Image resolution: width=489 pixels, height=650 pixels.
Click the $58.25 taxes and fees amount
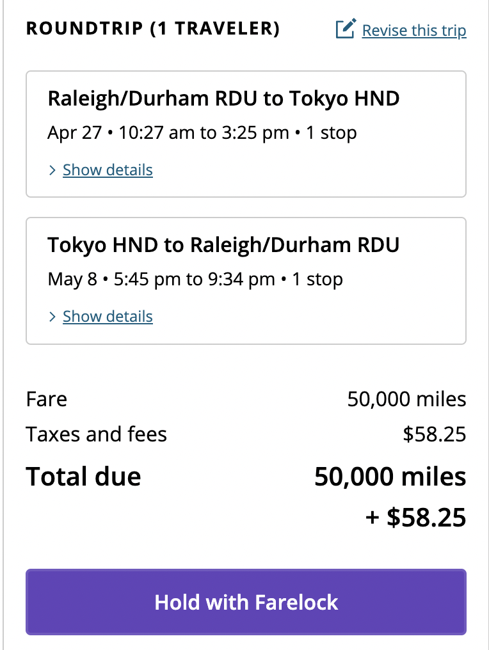point(434,434)
